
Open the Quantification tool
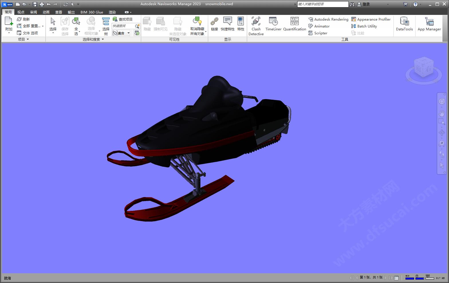(x=295, y=24)
